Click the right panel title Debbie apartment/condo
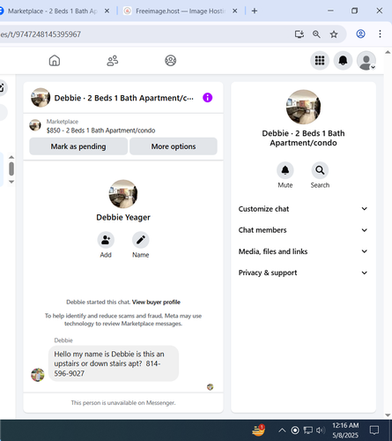 [303, 138]
